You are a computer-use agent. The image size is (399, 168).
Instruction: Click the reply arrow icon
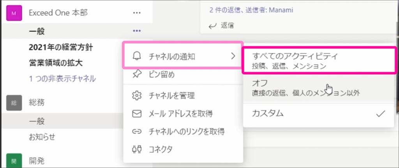coord(213,26)
